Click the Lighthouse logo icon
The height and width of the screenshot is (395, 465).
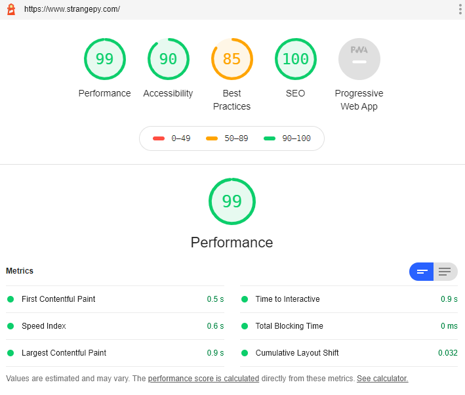(11, 9)
